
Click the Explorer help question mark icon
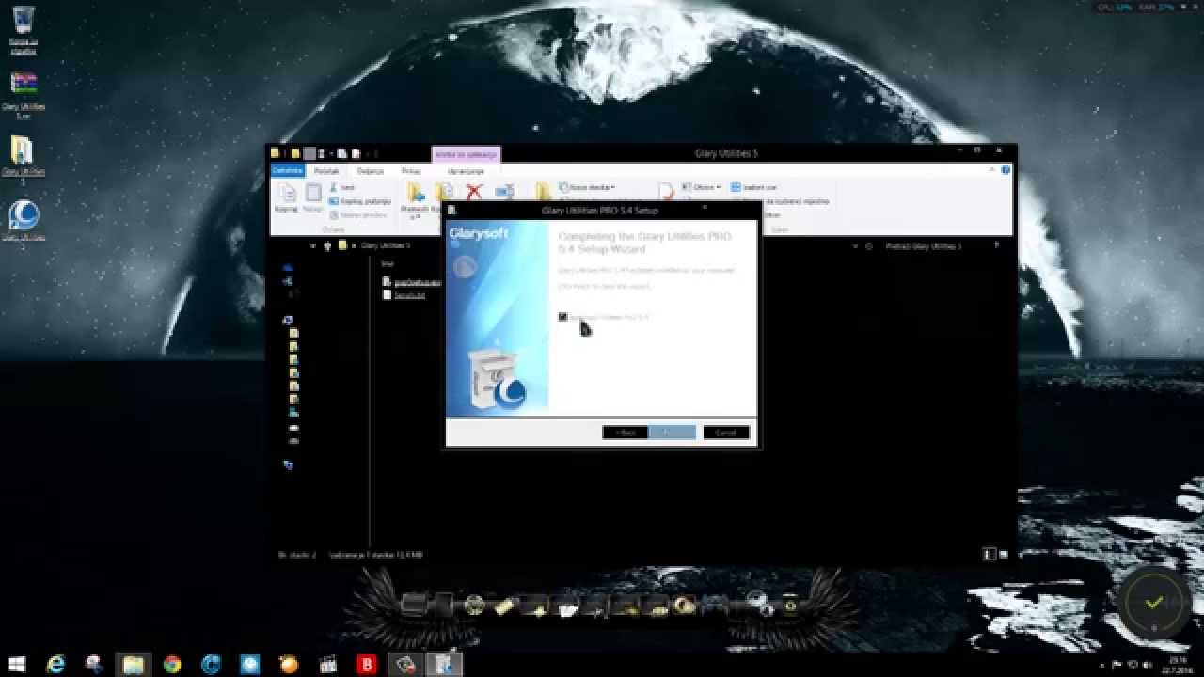coord(1006,170)
